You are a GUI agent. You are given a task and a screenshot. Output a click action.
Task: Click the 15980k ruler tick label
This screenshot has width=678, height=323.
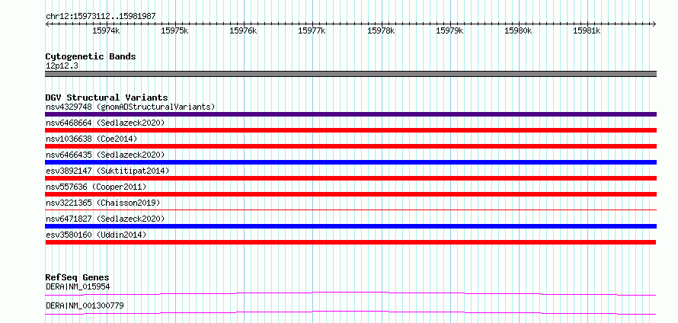(x=519, y=31)
